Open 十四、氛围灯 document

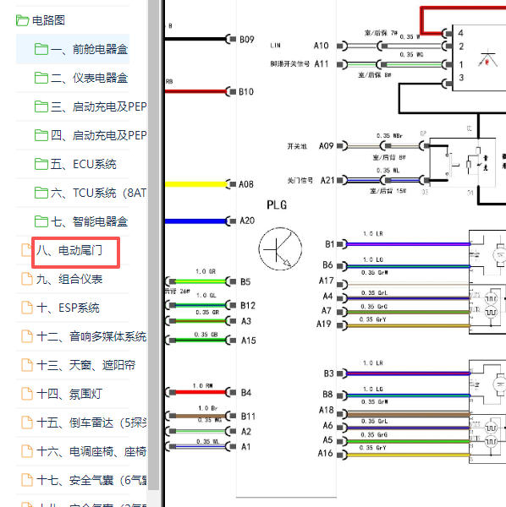[x=69, y=394]
